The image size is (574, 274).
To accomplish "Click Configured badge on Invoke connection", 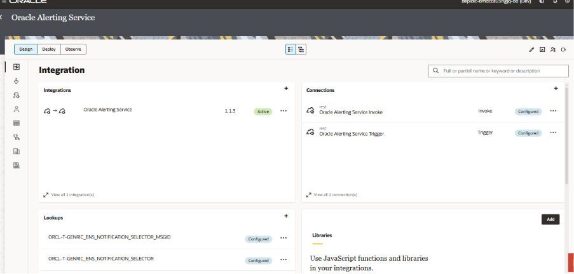I will (528, 112).
